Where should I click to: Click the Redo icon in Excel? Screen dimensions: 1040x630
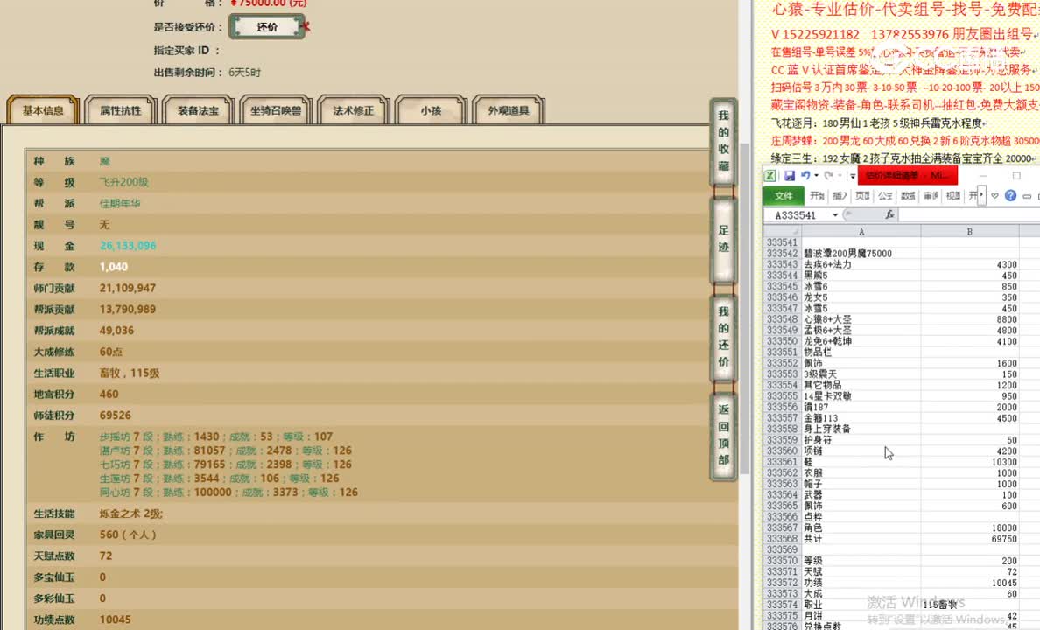pyautogui.click(x=828, y=175)
